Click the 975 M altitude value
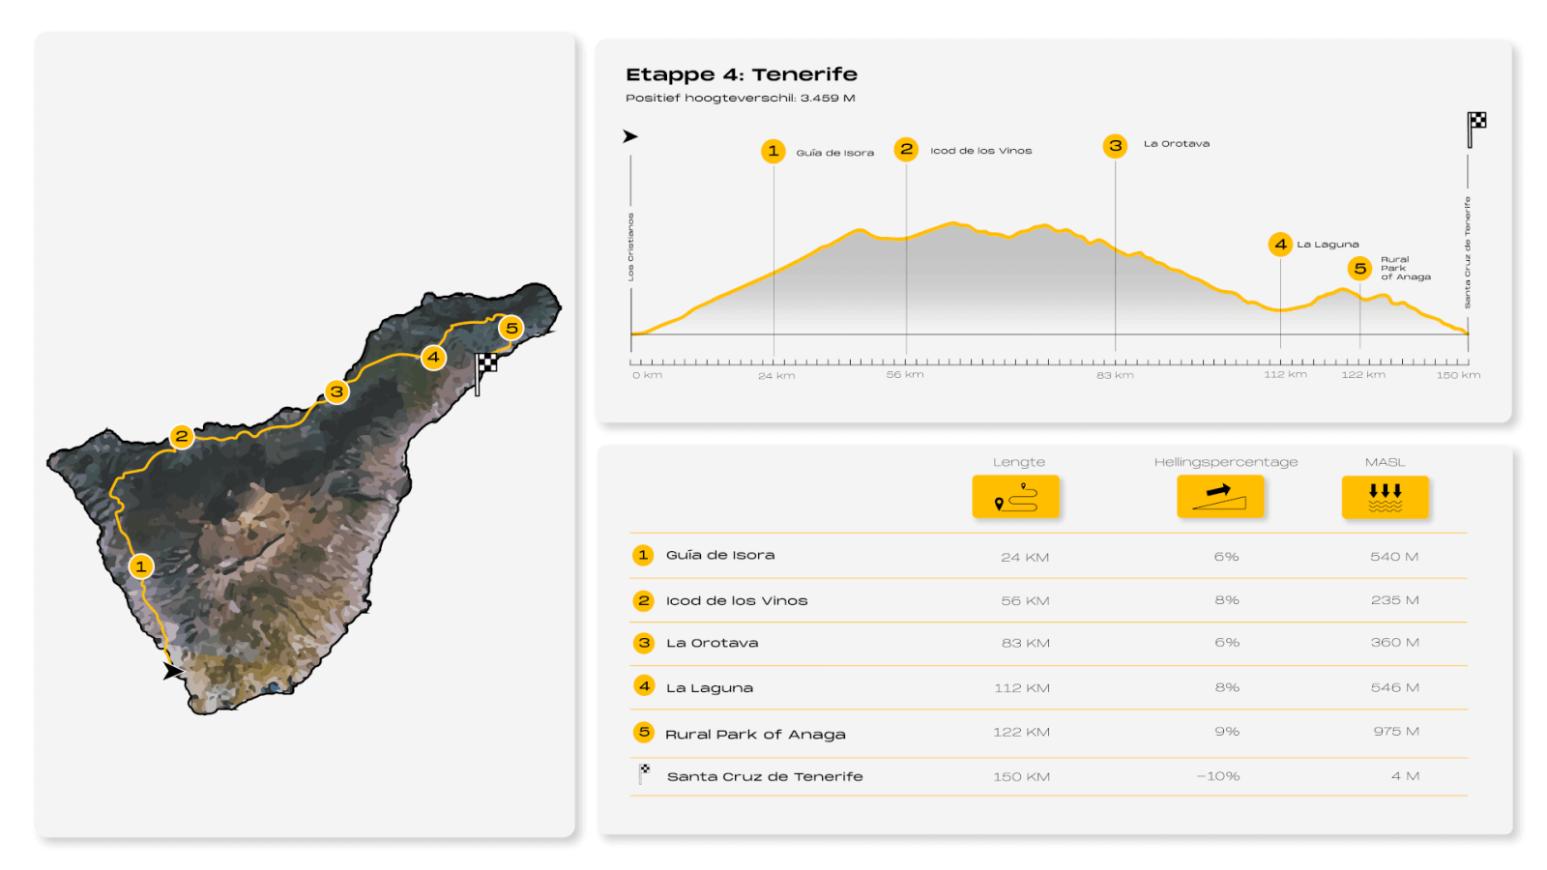This screenshot has height=870, width=1547. point(1396,731)
